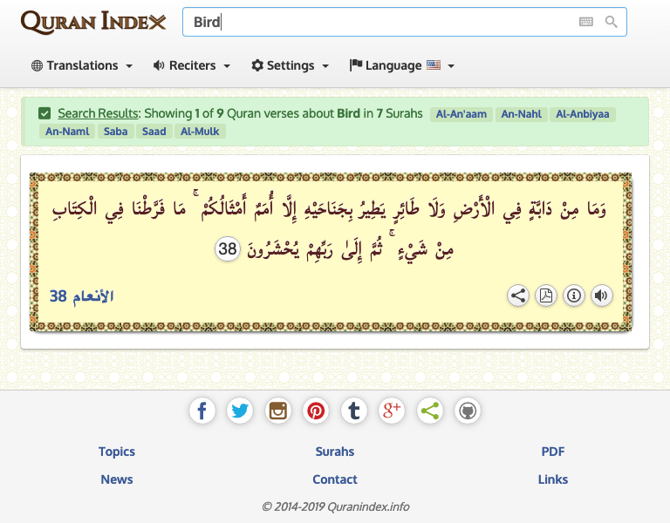Toggle the green Search Results checkbox

click(x=44, y=113)
